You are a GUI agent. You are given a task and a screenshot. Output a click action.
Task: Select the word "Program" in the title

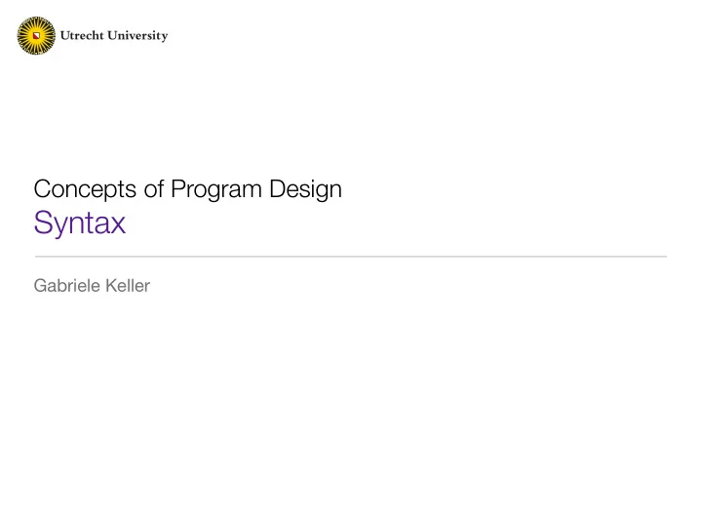tap(215, 189)
